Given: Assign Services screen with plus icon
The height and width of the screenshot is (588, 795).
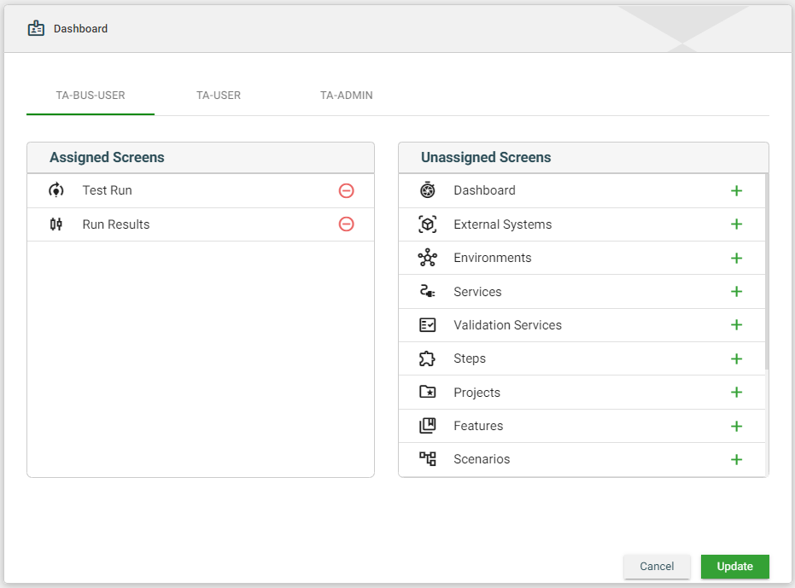Looking at the screenshot, I should point(736,292).
